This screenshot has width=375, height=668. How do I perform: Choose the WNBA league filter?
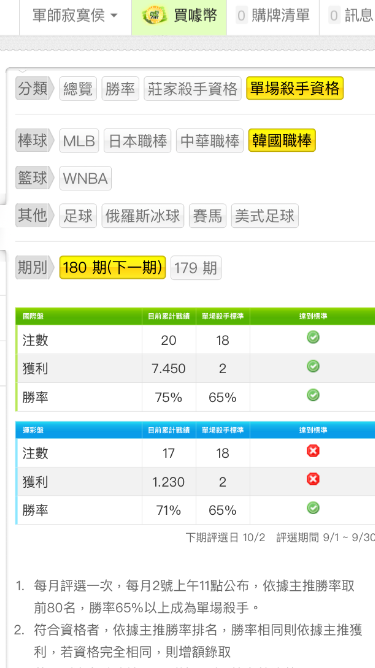[x=85, y=178]
